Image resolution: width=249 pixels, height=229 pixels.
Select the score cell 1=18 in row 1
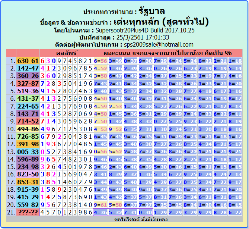(x=235, y=61)
